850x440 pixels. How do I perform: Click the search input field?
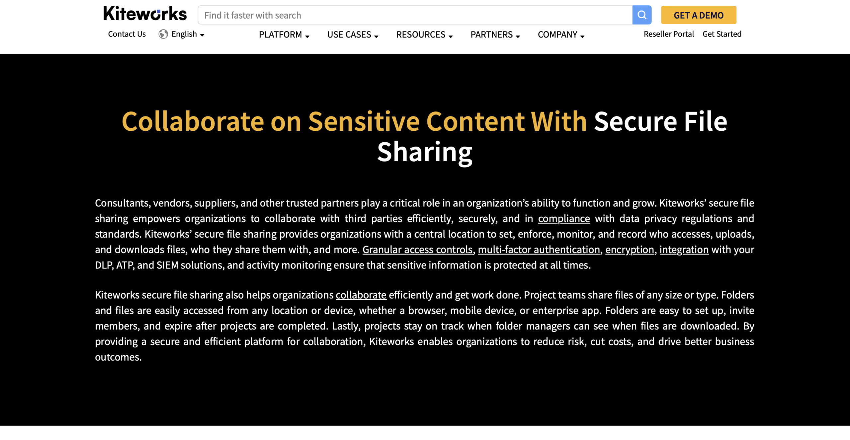415,15
